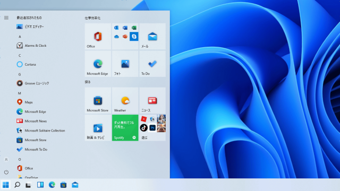Viewport: 340px width, 191px height.
Task: Open the 映画 & テレビ tile
Action: click(98, 128)
